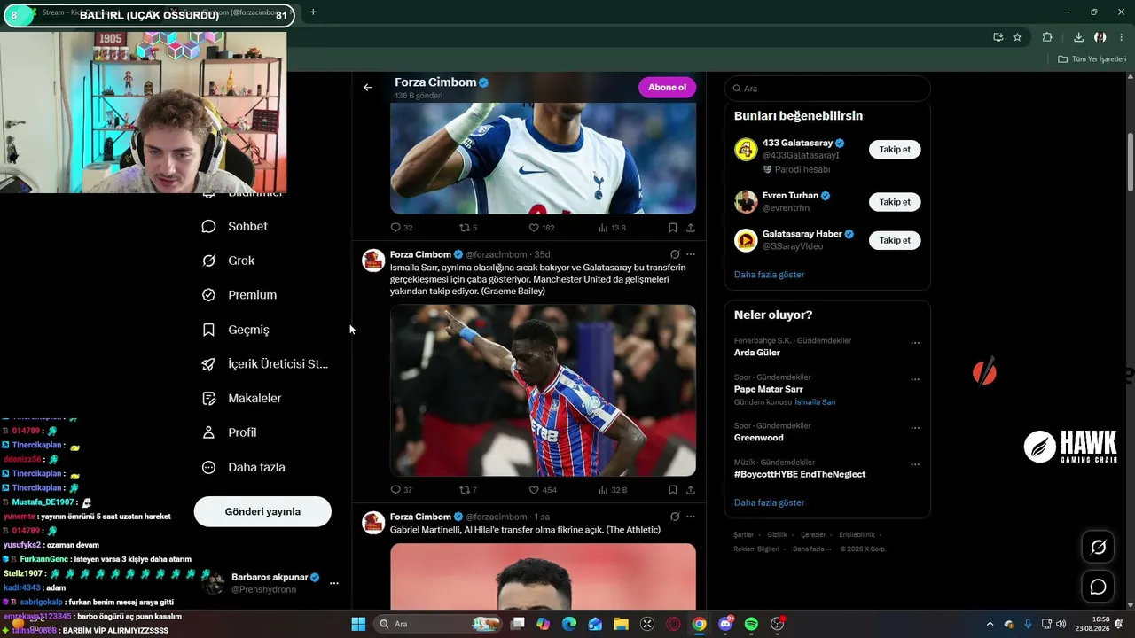The image size is (1135, 638).
Task: Bookmark this page with the star icon
Action: pos(1017,37)
